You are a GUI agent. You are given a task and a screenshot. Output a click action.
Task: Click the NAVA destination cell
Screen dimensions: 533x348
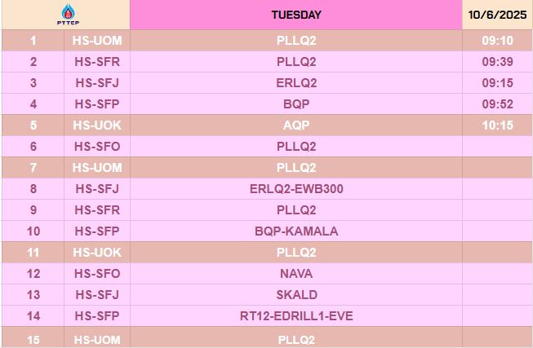tap(296, 274)
